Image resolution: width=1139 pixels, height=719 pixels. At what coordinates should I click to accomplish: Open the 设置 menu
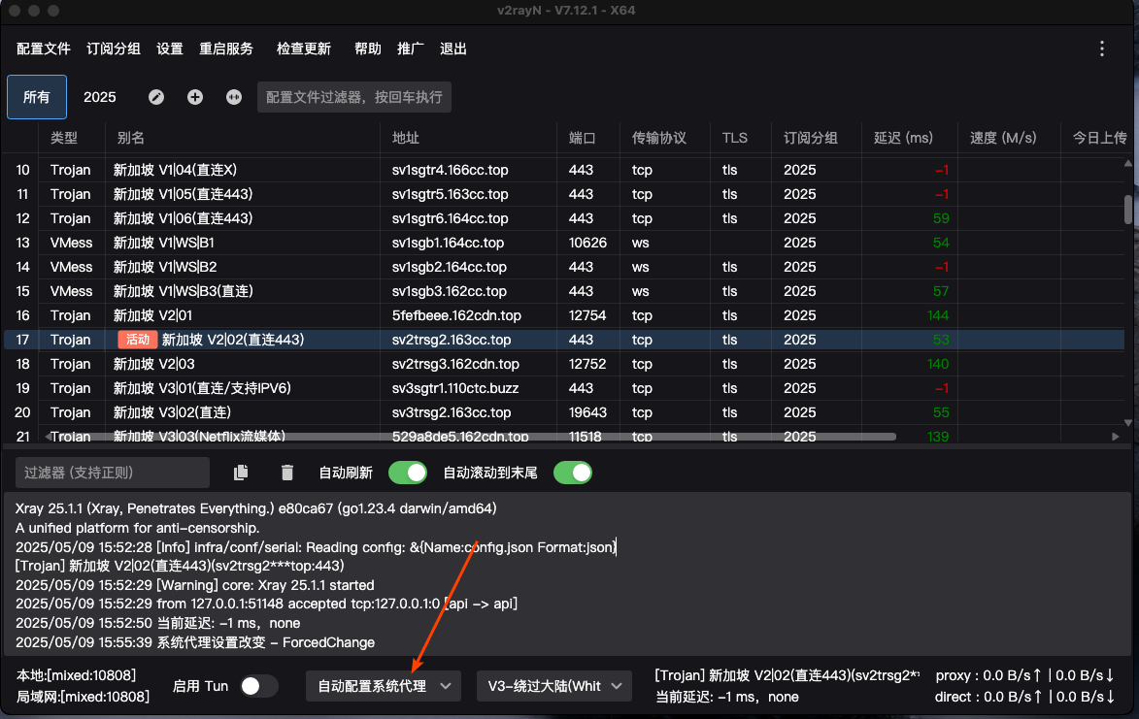(x=170, y=49)
